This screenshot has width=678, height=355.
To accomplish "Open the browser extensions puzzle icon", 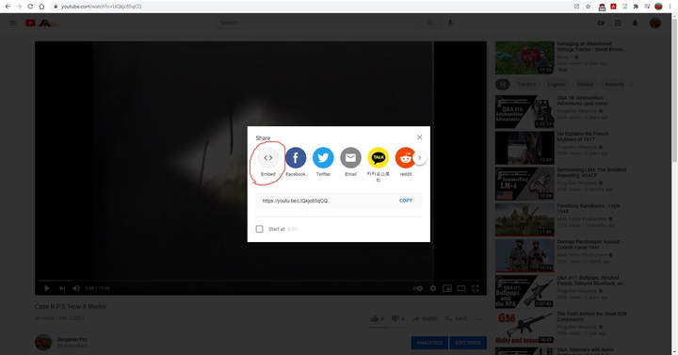I will 636,7.
